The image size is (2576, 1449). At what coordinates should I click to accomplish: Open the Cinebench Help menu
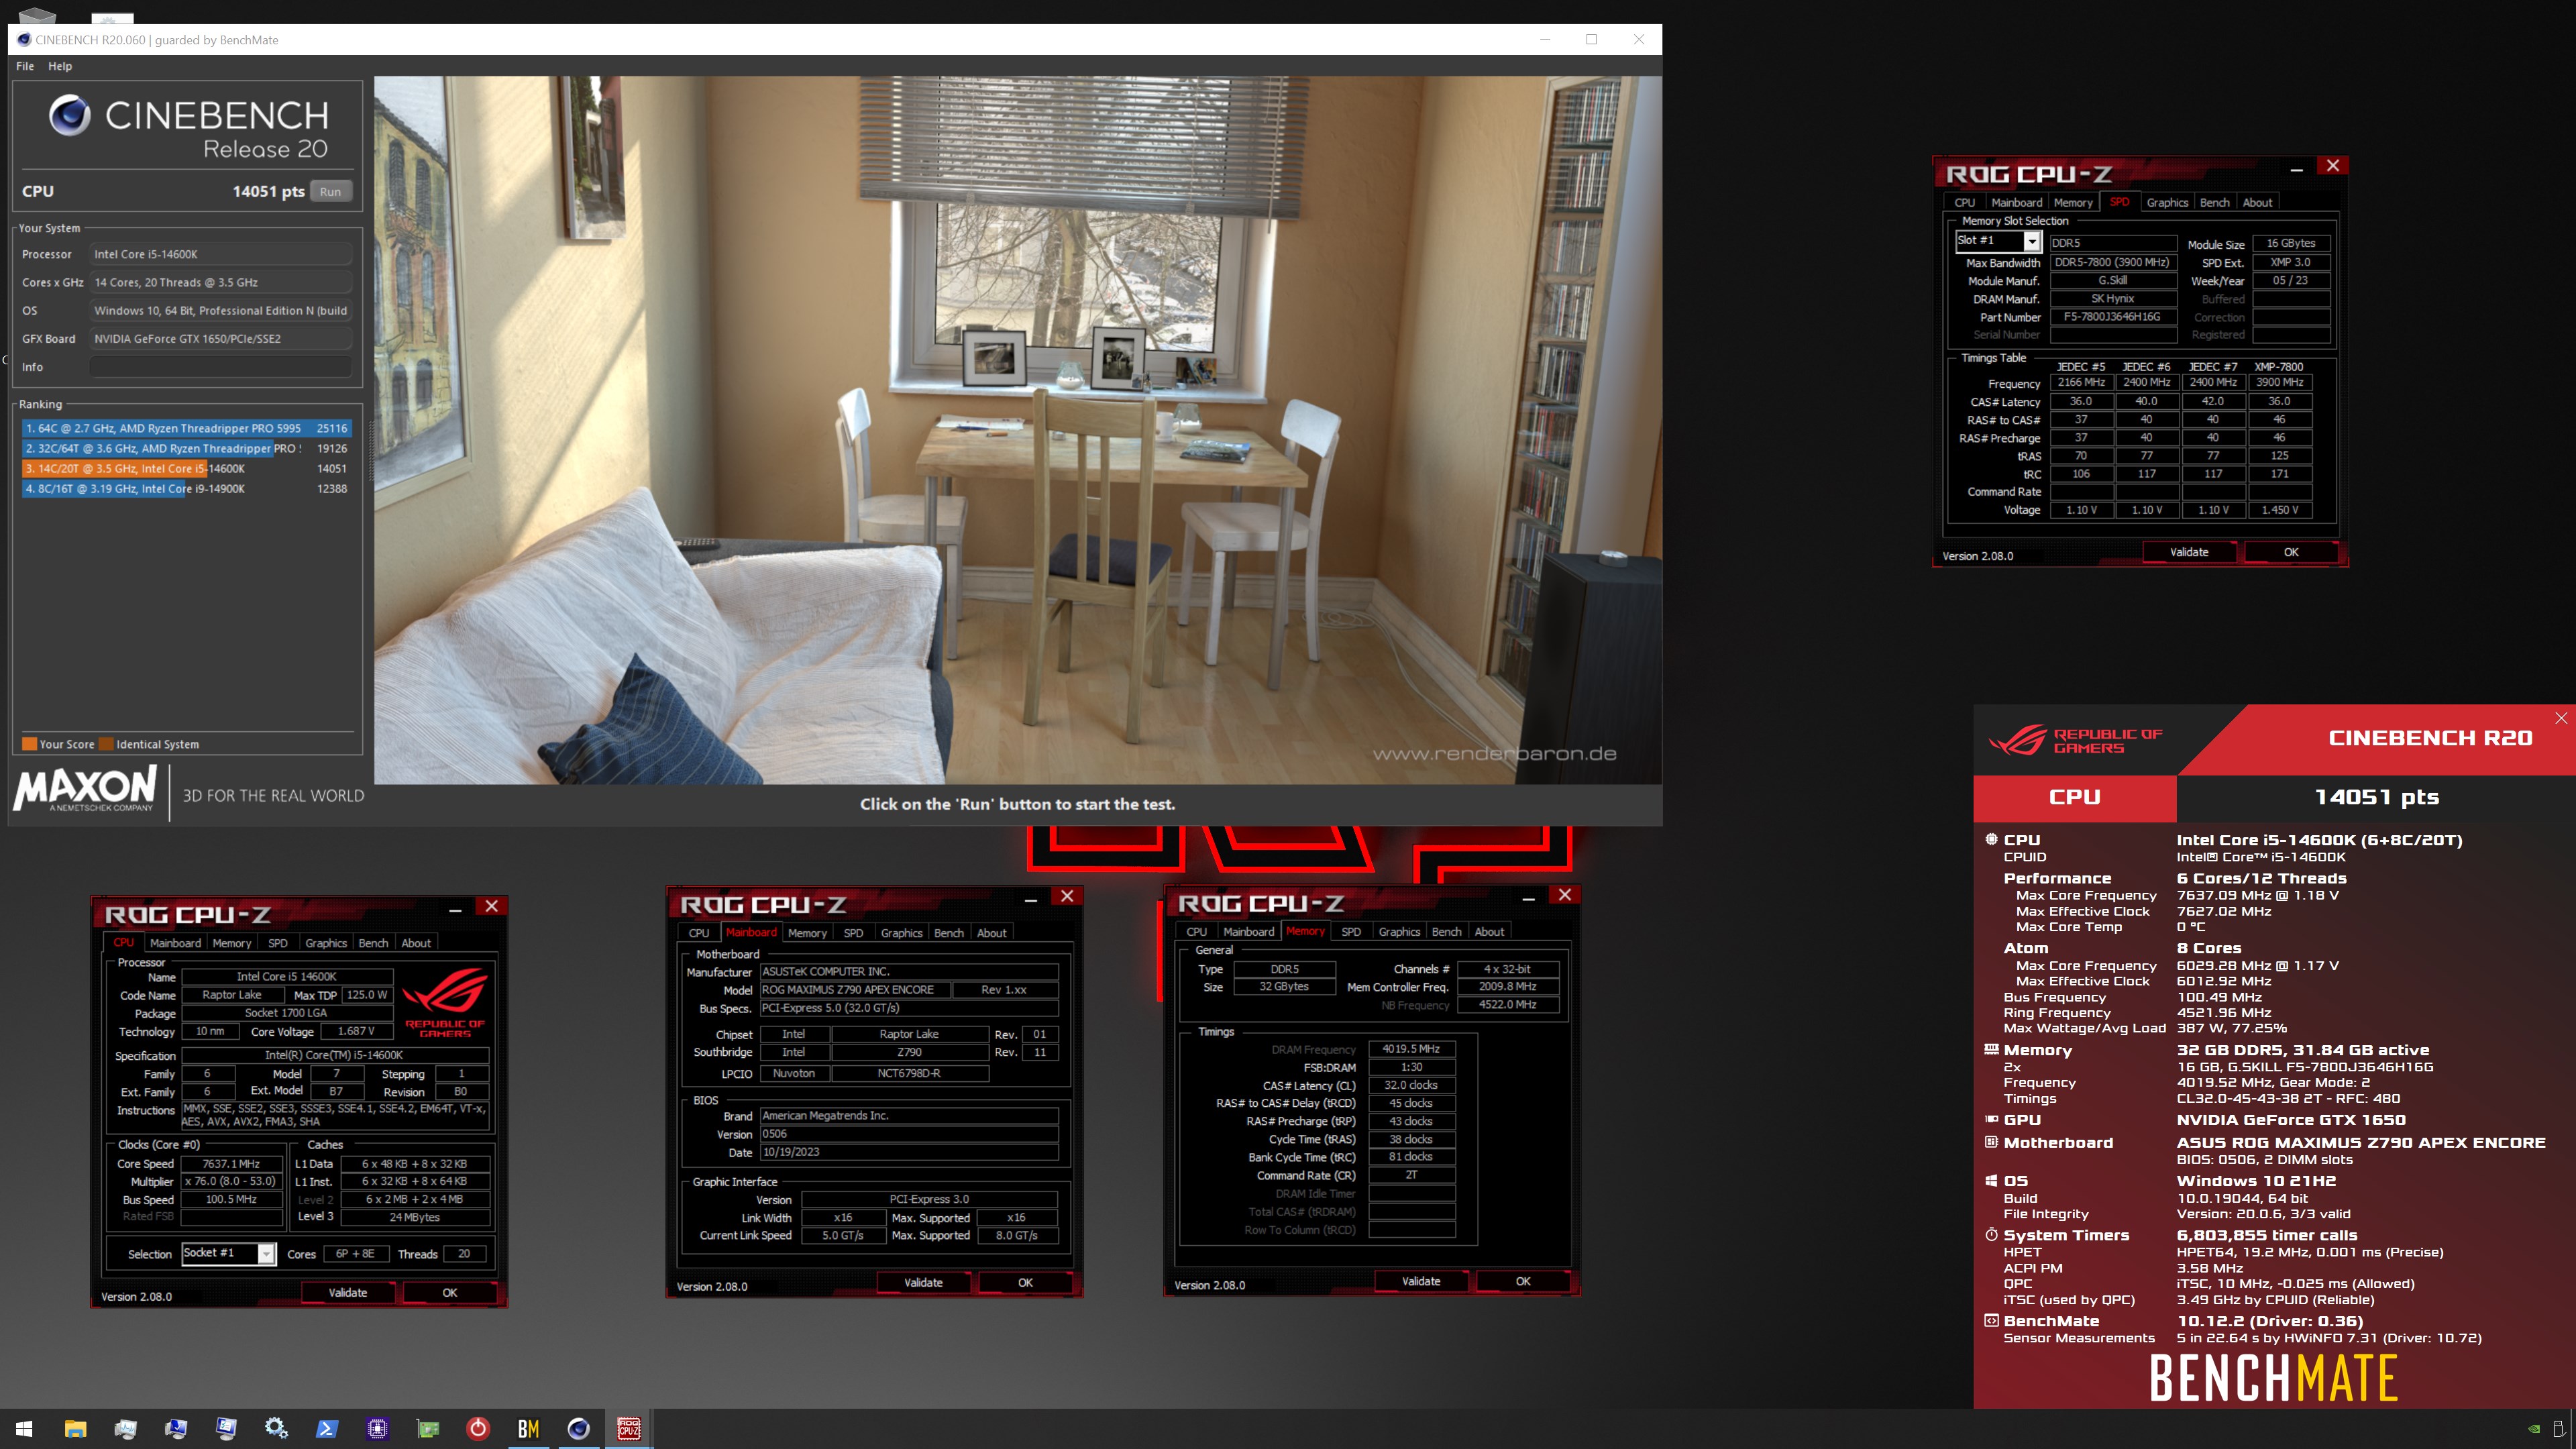(x=60, y=66)
